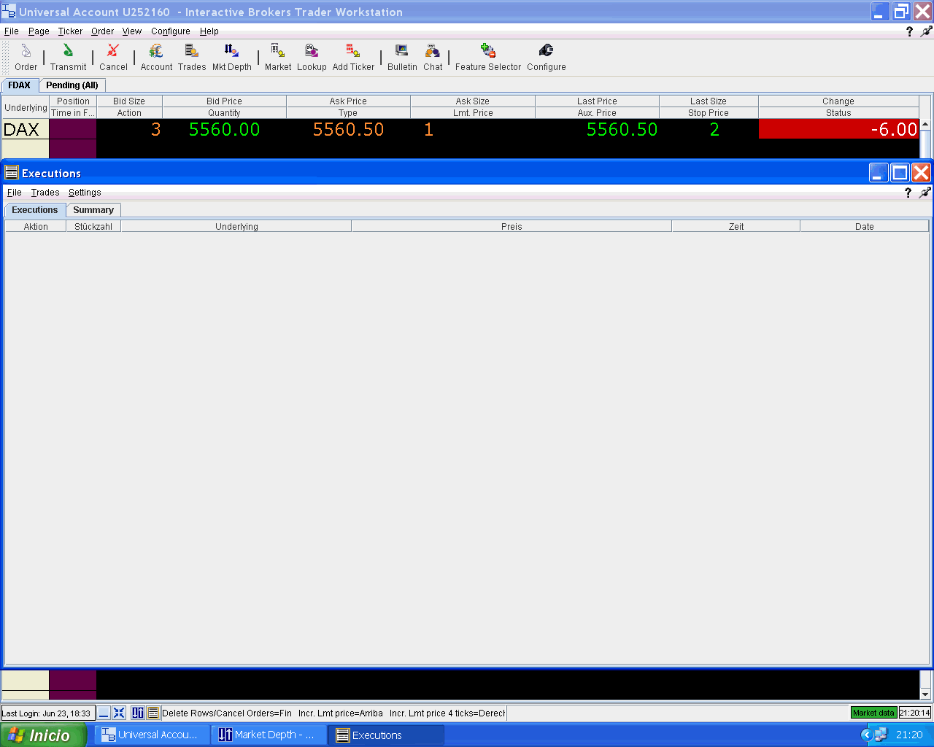Viewport: 934px width, 747px height.
Task: Click scroll up arrow in ticker table
Action: 925,125
